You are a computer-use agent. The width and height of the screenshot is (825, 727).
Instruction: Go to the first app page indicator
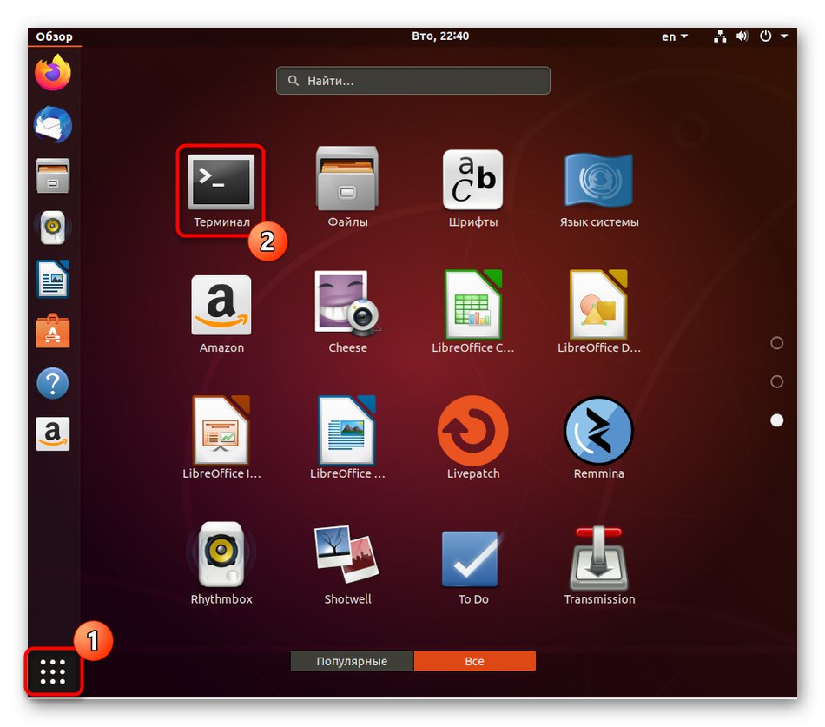[x=776, y=343]
